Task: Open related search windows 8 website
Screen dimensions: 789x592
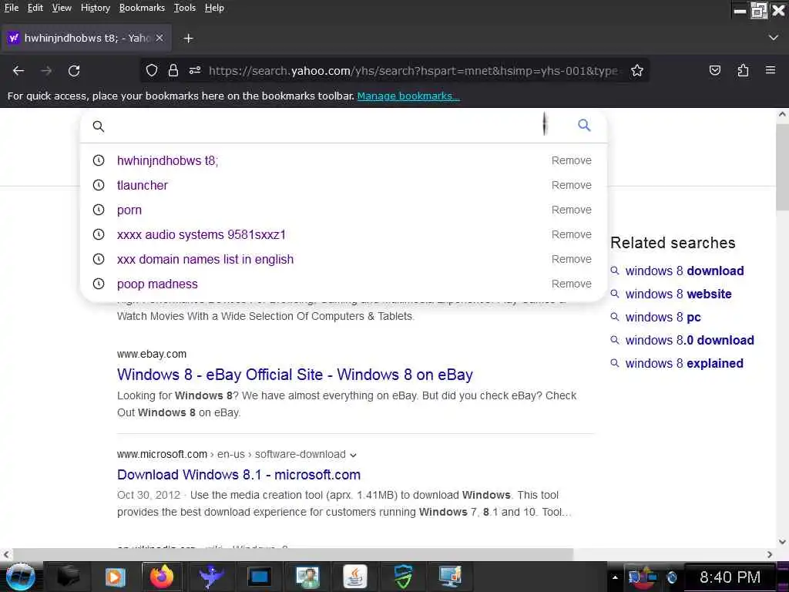Action: point(678,294)
